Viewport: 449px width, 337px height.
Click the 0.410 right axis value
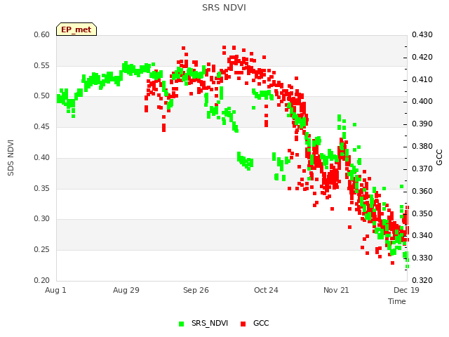[x=422, y=79]
